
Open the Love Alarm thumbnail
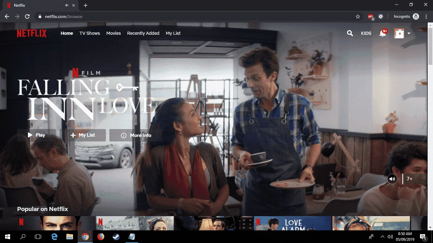tap(292, 223)
